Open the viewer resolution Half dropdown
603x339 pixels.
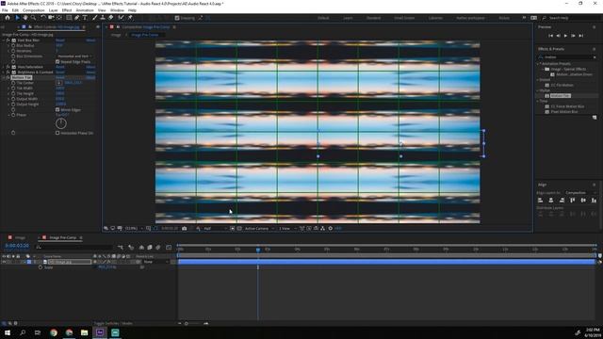[215, 228]
